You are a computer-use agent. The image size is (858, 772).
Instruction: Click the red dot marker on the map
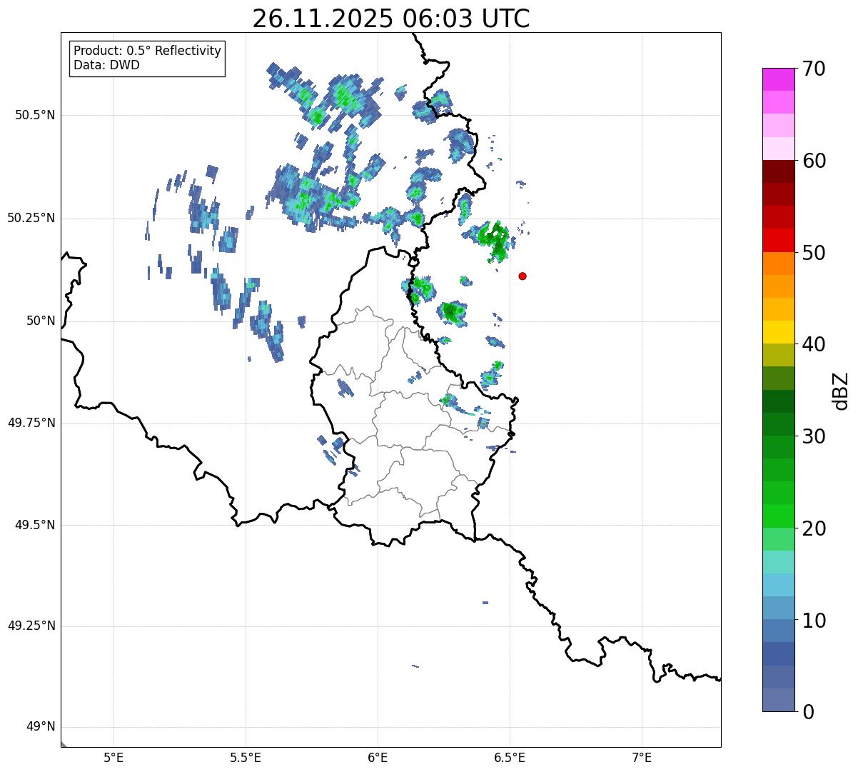pos(523,276)
